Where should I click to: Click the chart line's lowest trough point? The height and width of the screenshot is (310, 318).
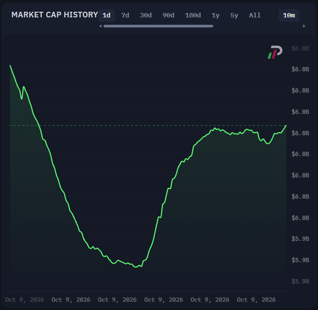pos(136,267)
